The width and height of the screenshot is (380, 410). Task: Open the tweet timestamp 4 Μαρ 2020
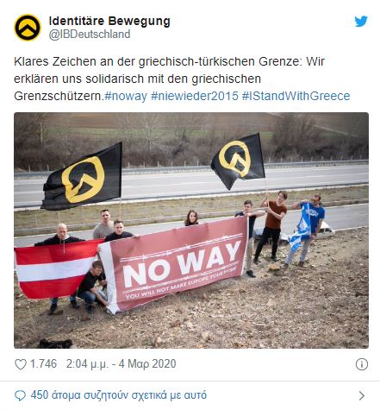pos(121,364)
